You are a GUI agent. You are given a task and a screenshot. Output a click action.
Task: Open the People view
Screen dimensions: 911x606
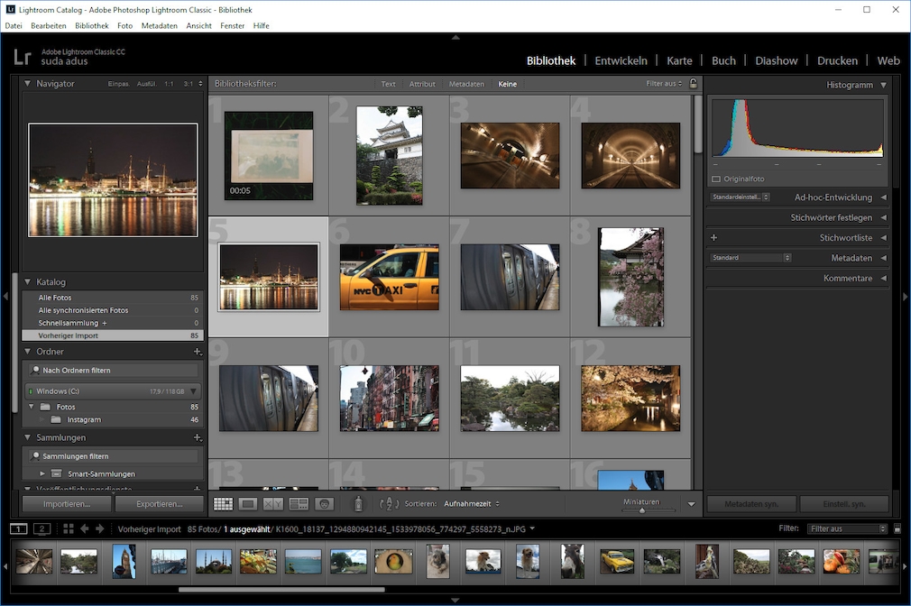coord(322,504)
